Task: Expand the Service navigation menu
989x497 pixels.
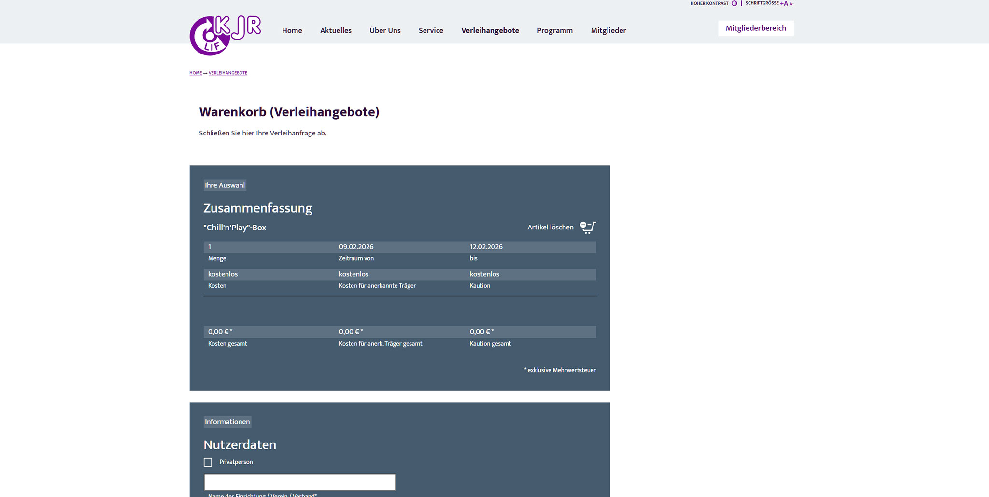Action: (x=431, y=30)
